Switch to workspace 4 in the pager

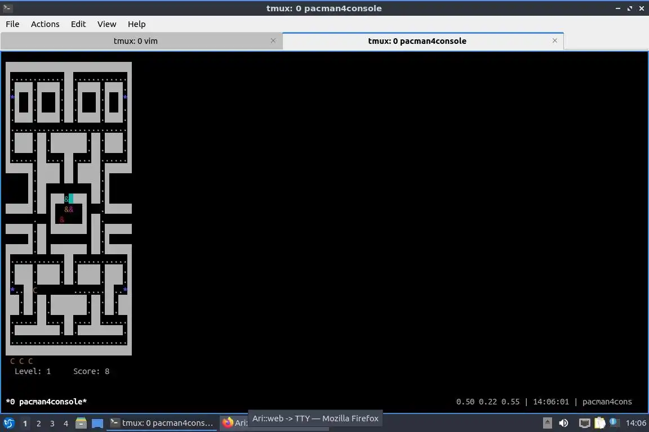pyautogui.click(x=66, y=424)
